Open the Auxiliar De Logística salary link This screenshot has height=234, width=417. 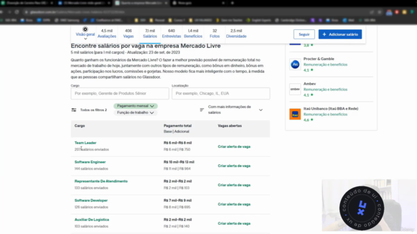pyautogui.click(x=92, y=220)
